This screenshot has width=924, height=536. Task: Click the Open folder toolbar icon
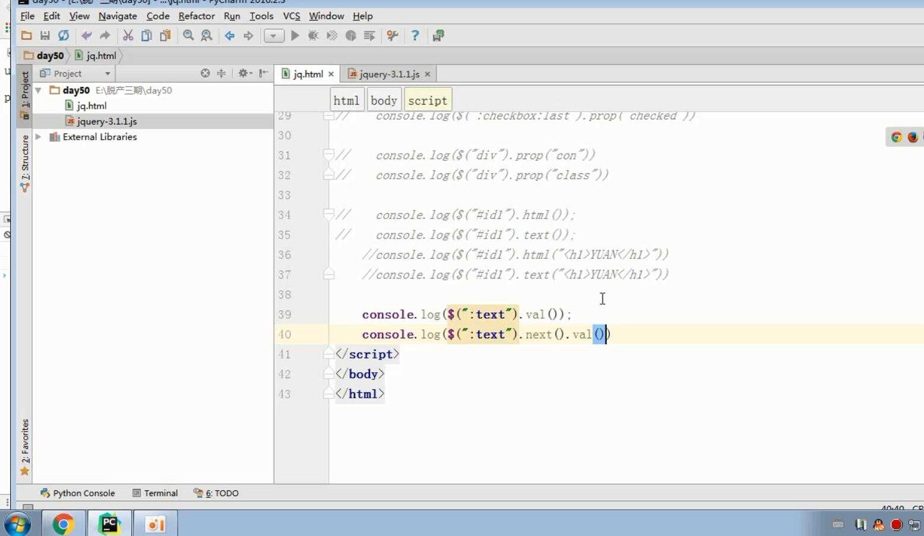pos(26,36)
